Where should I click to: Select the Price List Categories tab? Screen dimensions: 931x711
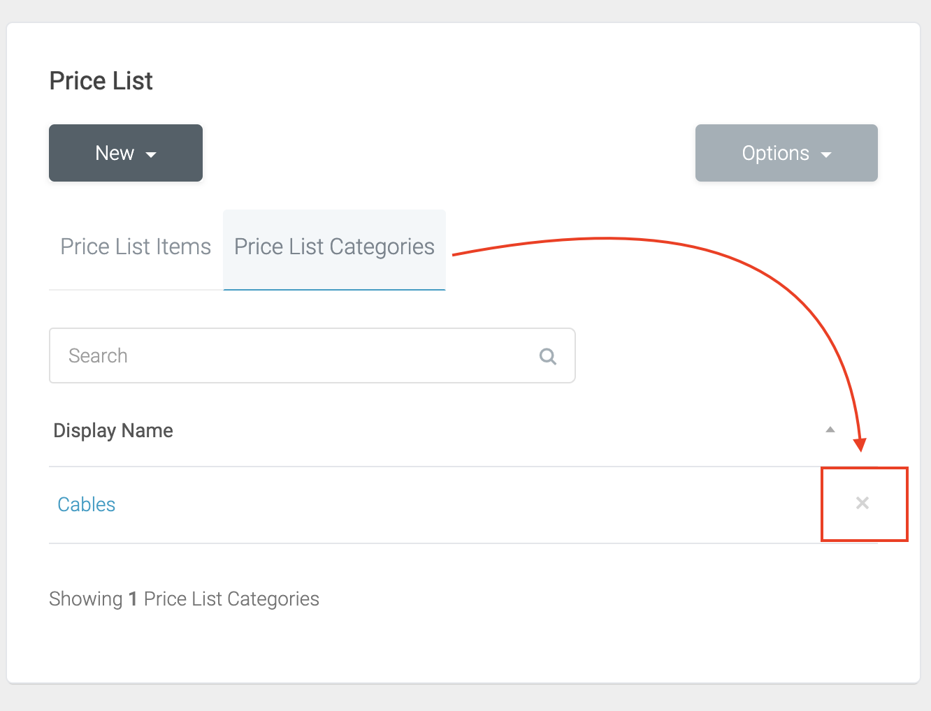[334, 247]
